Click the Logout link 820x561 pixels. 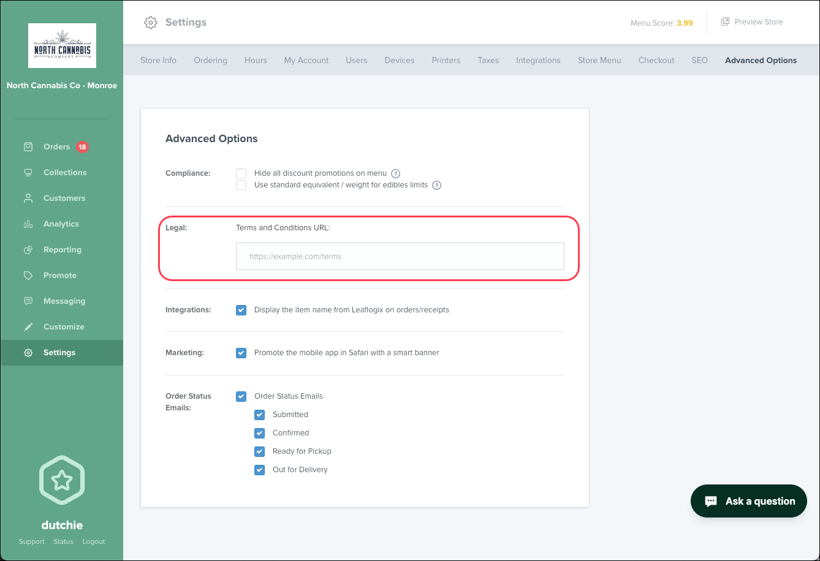coord(94,541)
